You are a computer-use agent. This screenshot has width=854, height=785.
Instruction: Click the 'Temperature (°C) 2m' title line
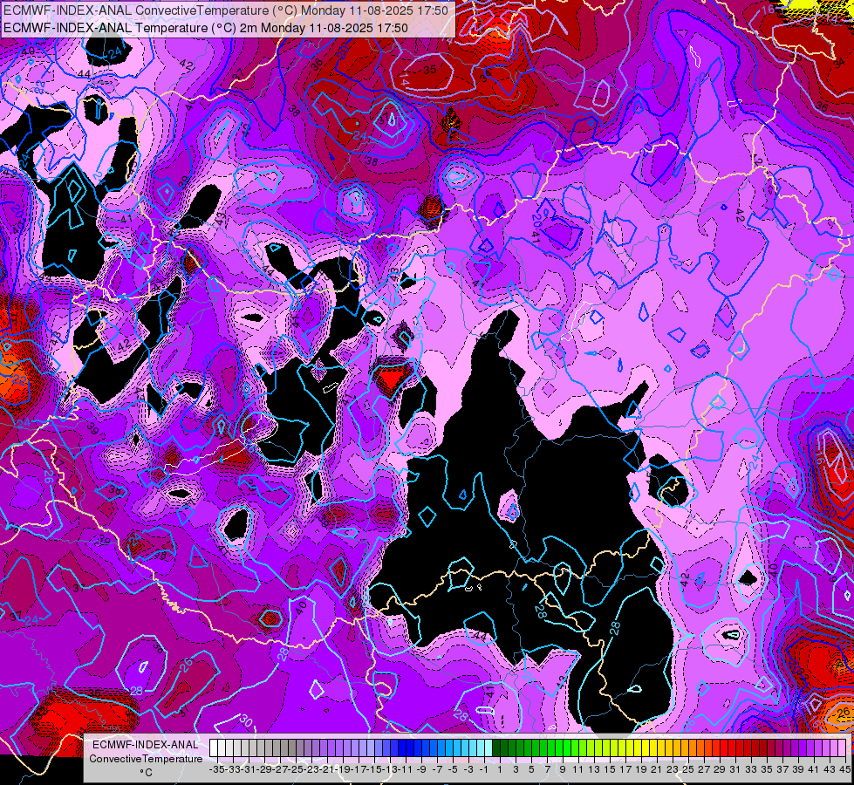[206, 28]
